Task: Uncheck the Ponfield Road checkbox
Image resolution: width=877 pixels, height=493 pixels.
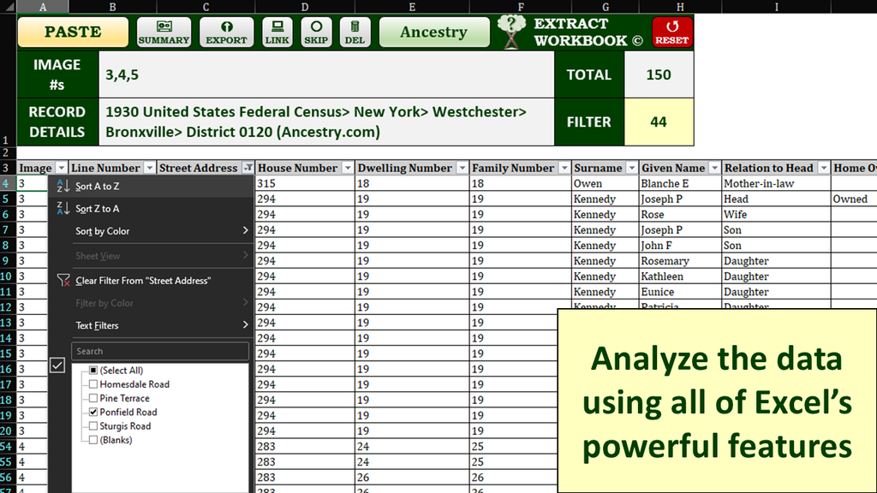Action: pyautogui.click(x=92, y=412)
